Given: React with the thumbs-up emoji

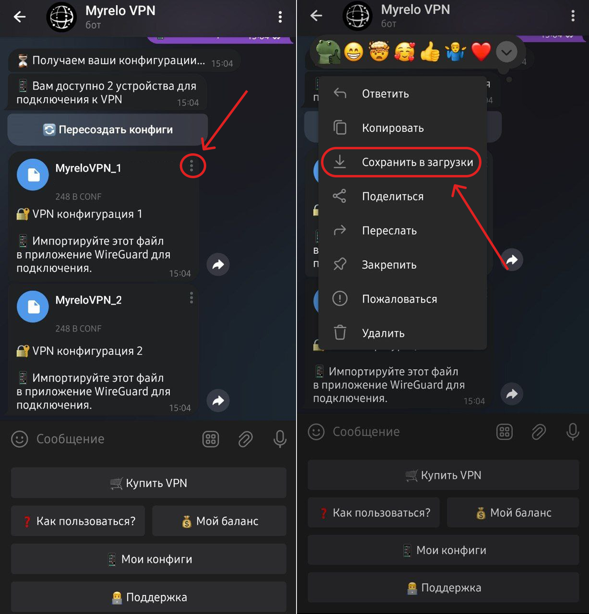Looking at the screenshot, I should pyautogui.click(x=430, y=52).
